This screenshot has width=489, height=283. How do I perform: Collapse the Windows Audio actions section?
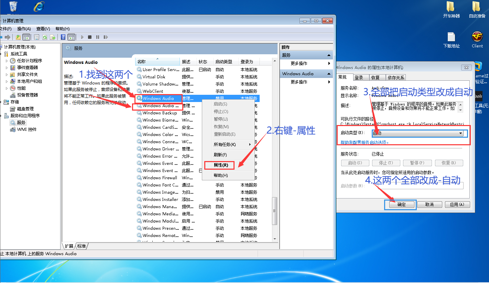pyautogui.click(x=329, y=73)
